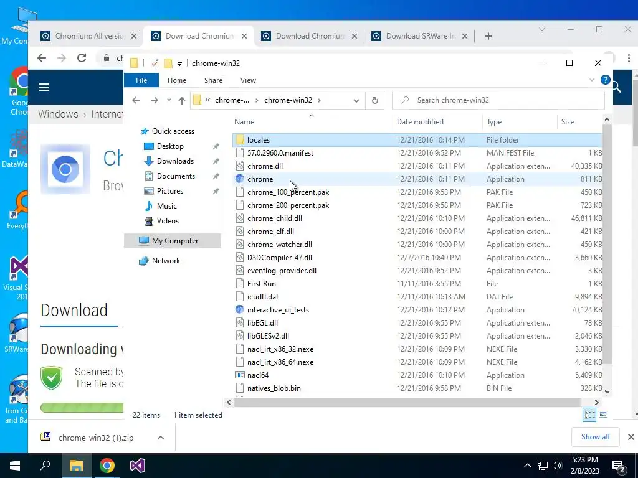Image resolution: width=638 pixels, height=478 pixels.
Task: Open Pictures in Quick access
Action: click(x=169, y=191)
